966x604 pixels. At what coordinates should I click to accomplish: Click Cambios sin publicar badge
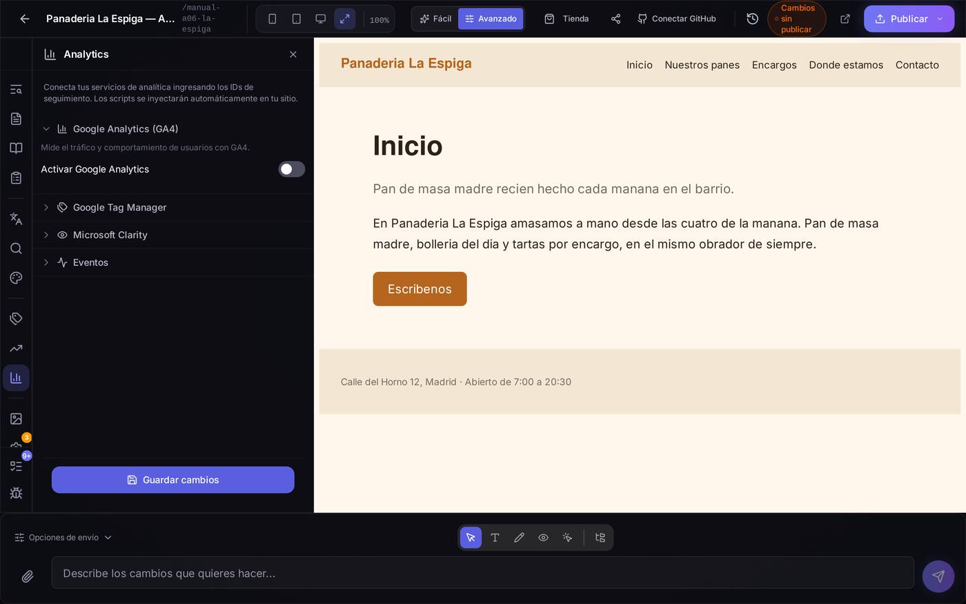pos(796,19)
